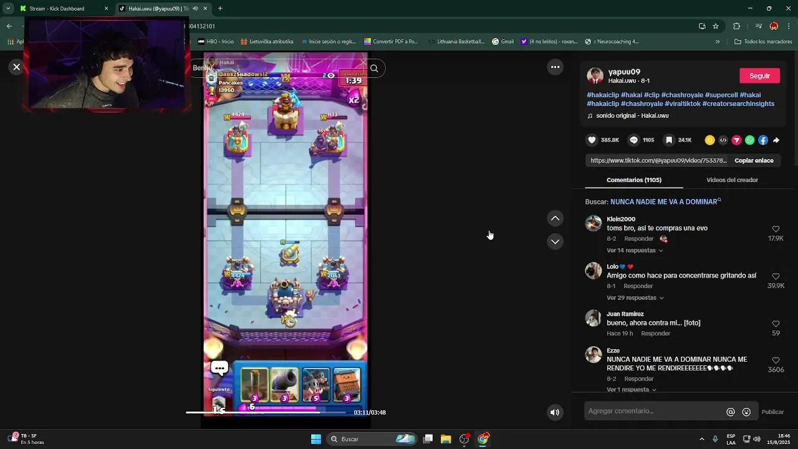798x449 pixels.
Task: Save the video with the bookmark icon
Action: (669, 140)
